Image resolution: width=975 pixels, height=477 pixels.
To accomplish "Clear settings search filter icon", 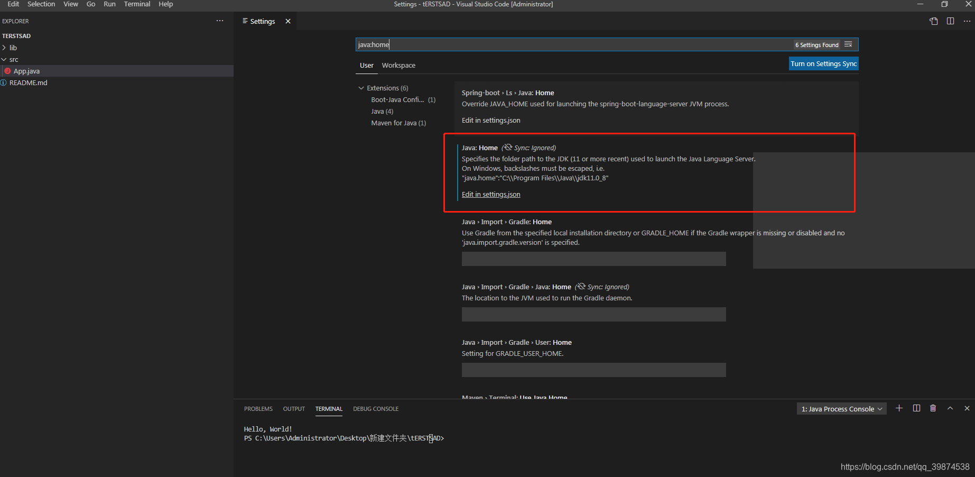I will pos(848,44).
